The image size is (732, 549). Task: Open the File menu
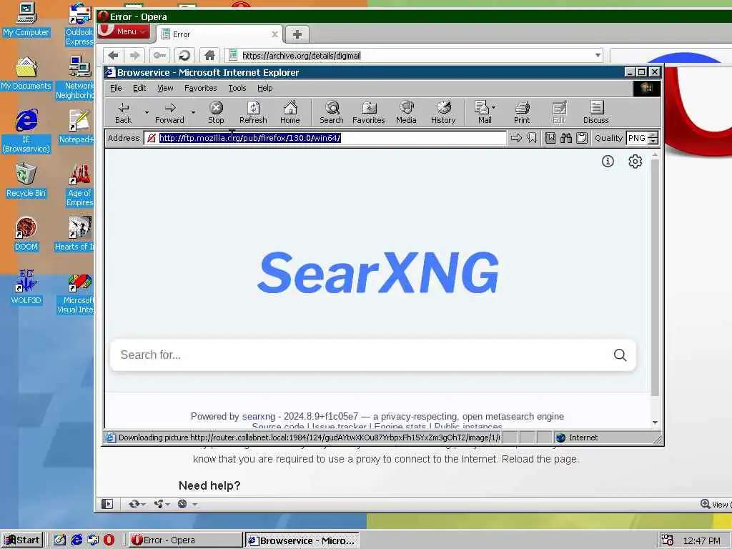point(116,88)
